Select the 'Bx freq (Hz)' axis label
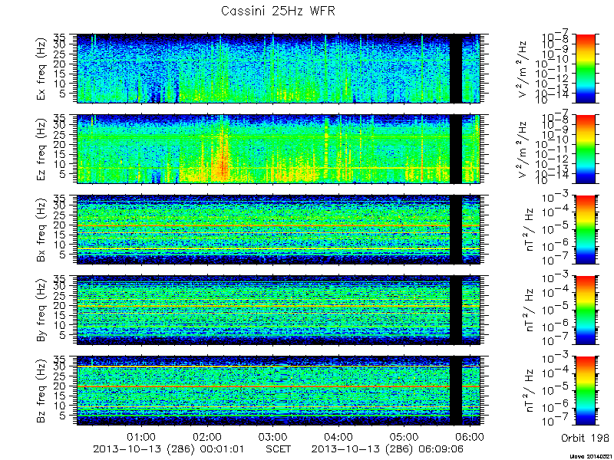 (41, 229)
